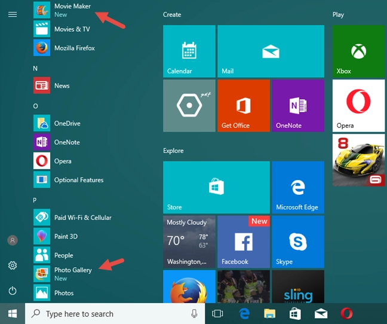Launch the Asphalt 8 racing game tile

coord(358,160)
